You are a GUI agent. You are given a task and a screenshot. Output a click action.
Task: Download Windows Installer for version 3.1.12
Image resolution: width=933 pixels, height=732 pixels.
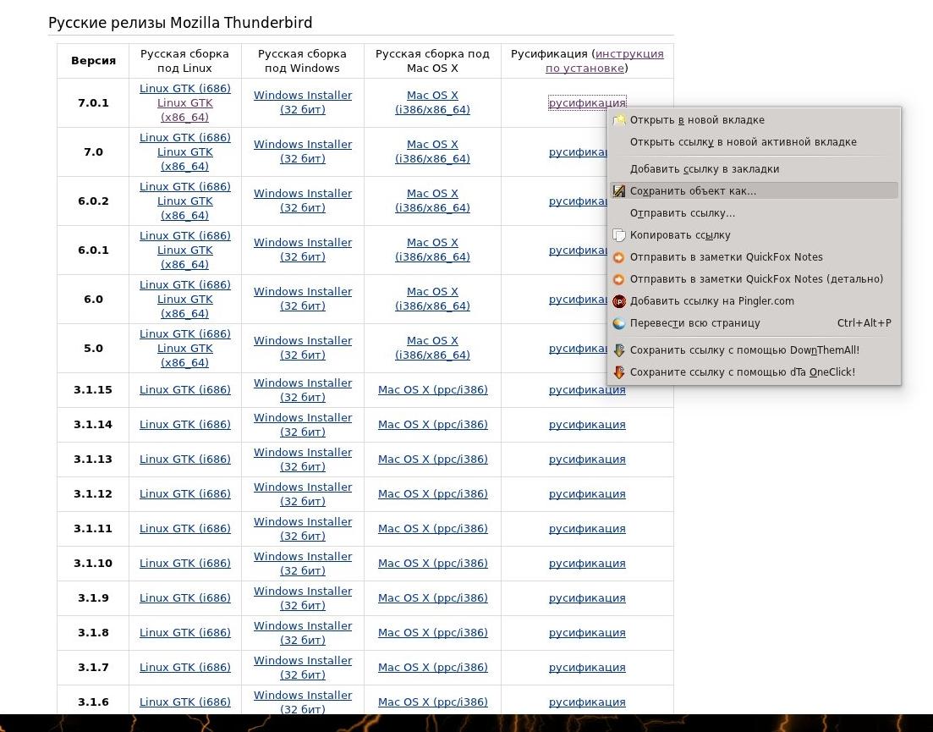coord(302,494)
